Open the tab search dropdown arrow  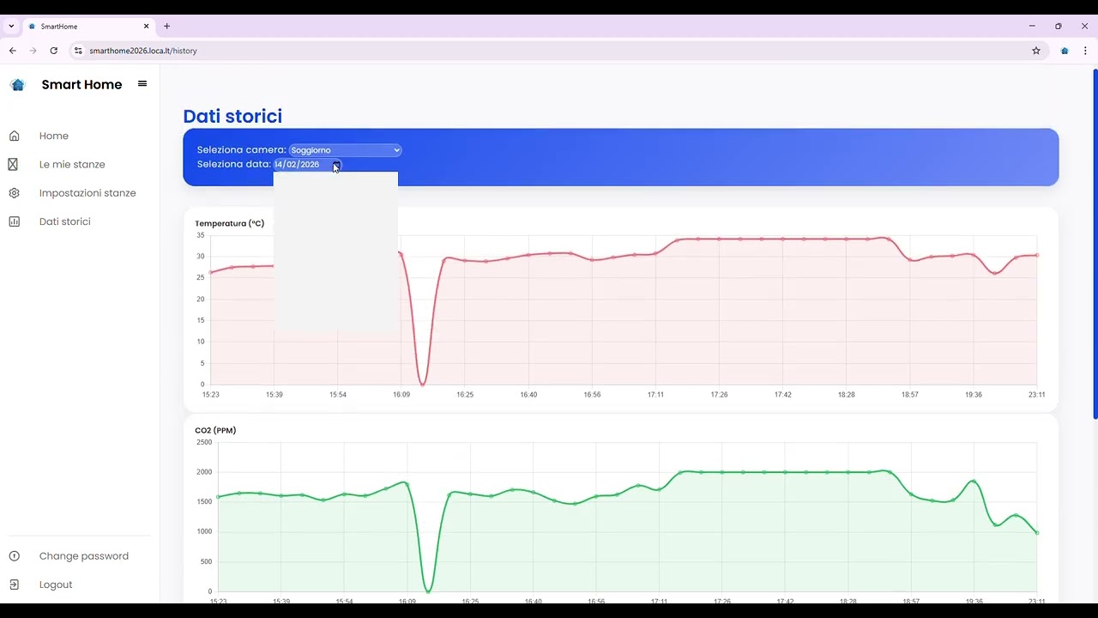point(11,27)
